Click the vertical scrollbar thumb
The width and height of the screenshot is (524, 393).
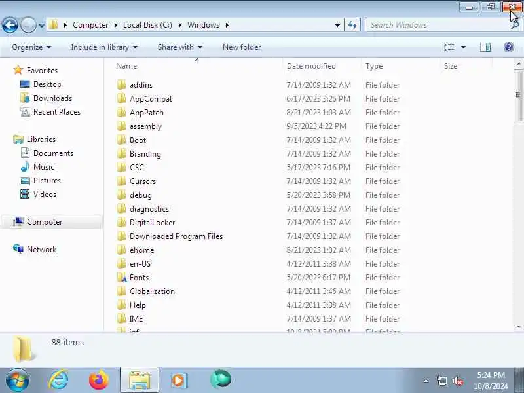(x=518, y=95)
